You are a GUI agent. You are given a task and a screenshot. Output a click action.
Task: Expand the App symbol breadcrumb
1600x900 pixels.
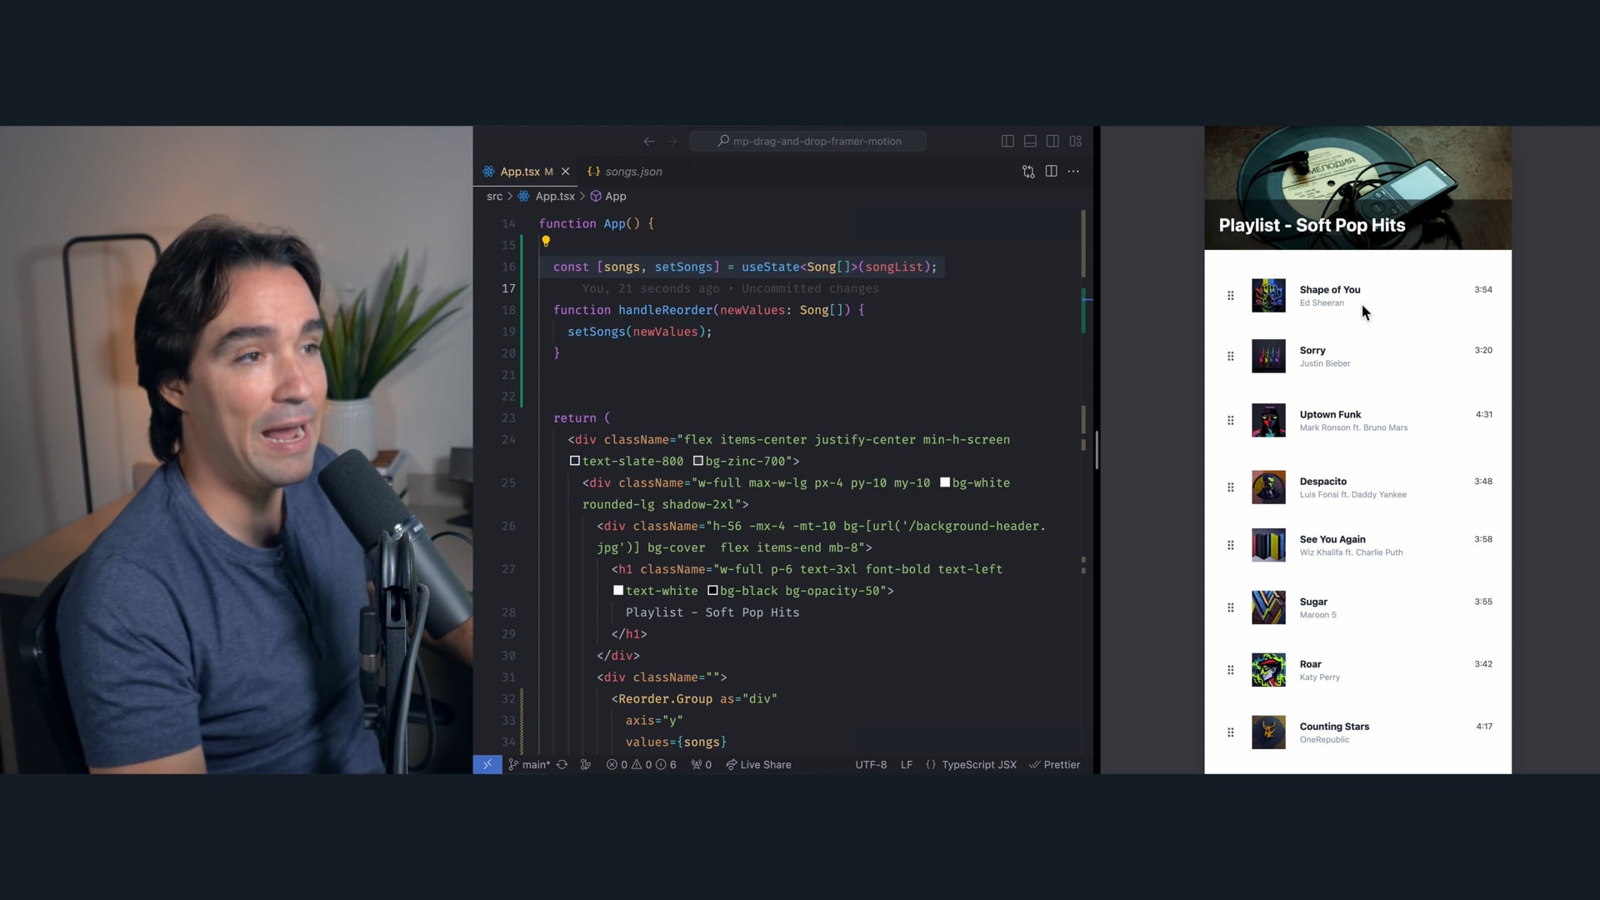point(615,197)
